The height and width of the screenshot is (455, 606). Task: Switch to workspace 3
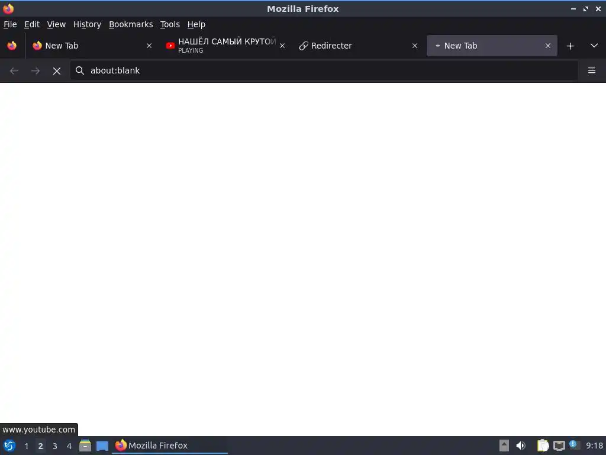(x=55, y=446)
